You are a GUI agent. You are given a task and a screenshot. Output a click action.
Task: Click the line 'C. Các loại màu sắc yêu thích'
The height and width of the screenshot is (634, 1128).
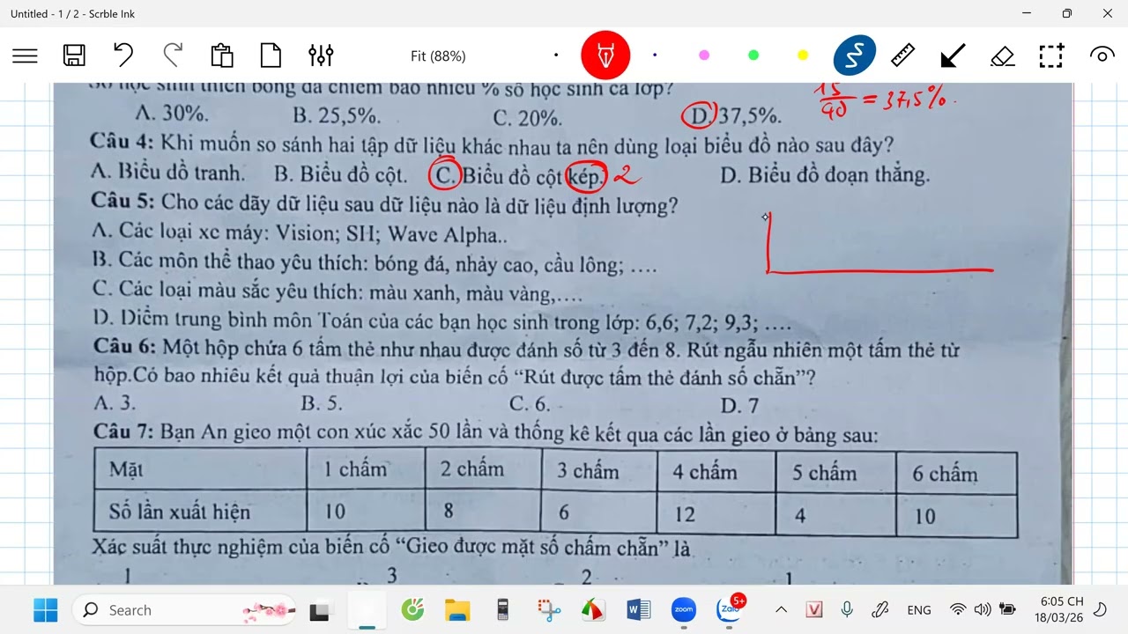click(338, 291)
